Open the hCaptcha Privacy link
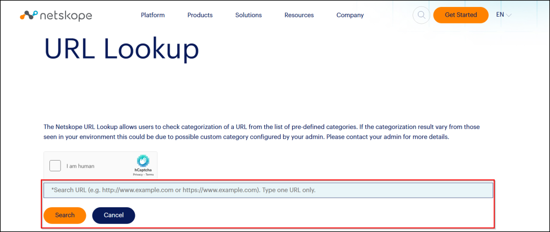The height and width of the screenshot is (232, 550). coord(137,175)
